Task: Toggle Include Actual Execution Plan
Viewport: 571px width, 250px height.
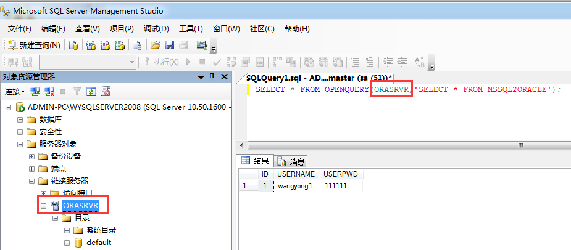Action: click(x=277, y=62)
